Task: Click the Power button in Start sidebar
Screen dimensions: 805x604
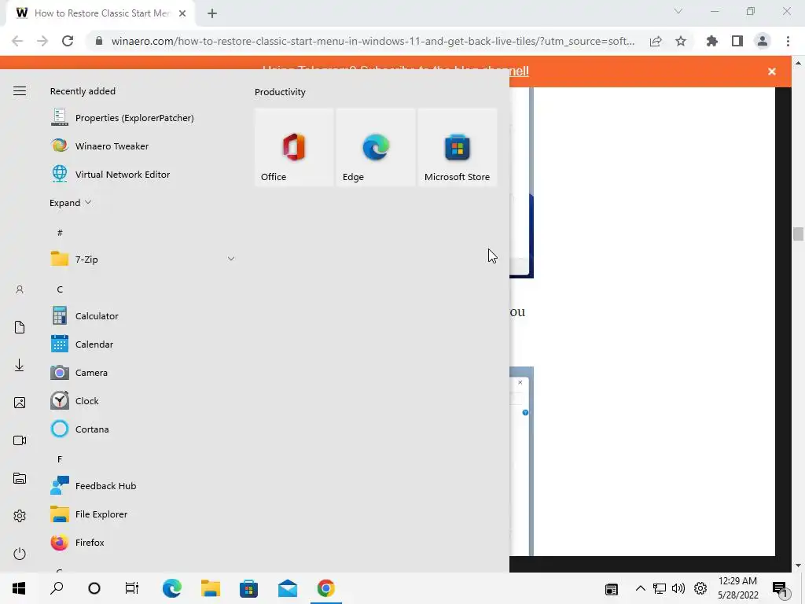Action: click(20, 554)
